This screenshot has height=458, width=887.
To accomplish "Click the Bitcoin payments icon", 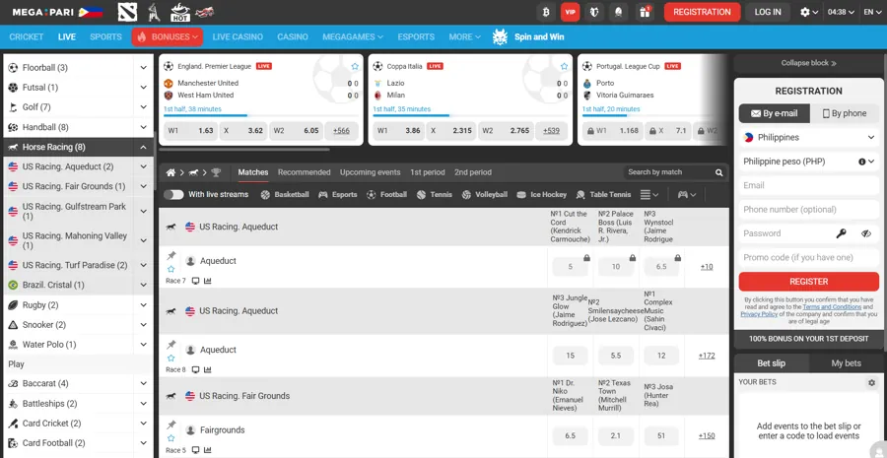I will pos(546,12).
